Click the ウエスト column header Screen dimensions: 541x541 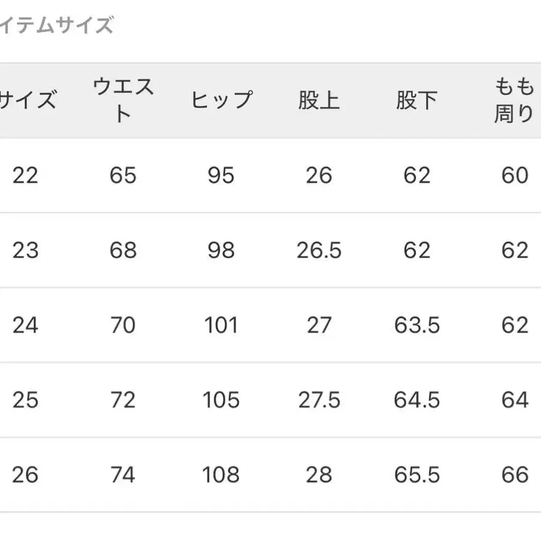(x=123, y=100)
